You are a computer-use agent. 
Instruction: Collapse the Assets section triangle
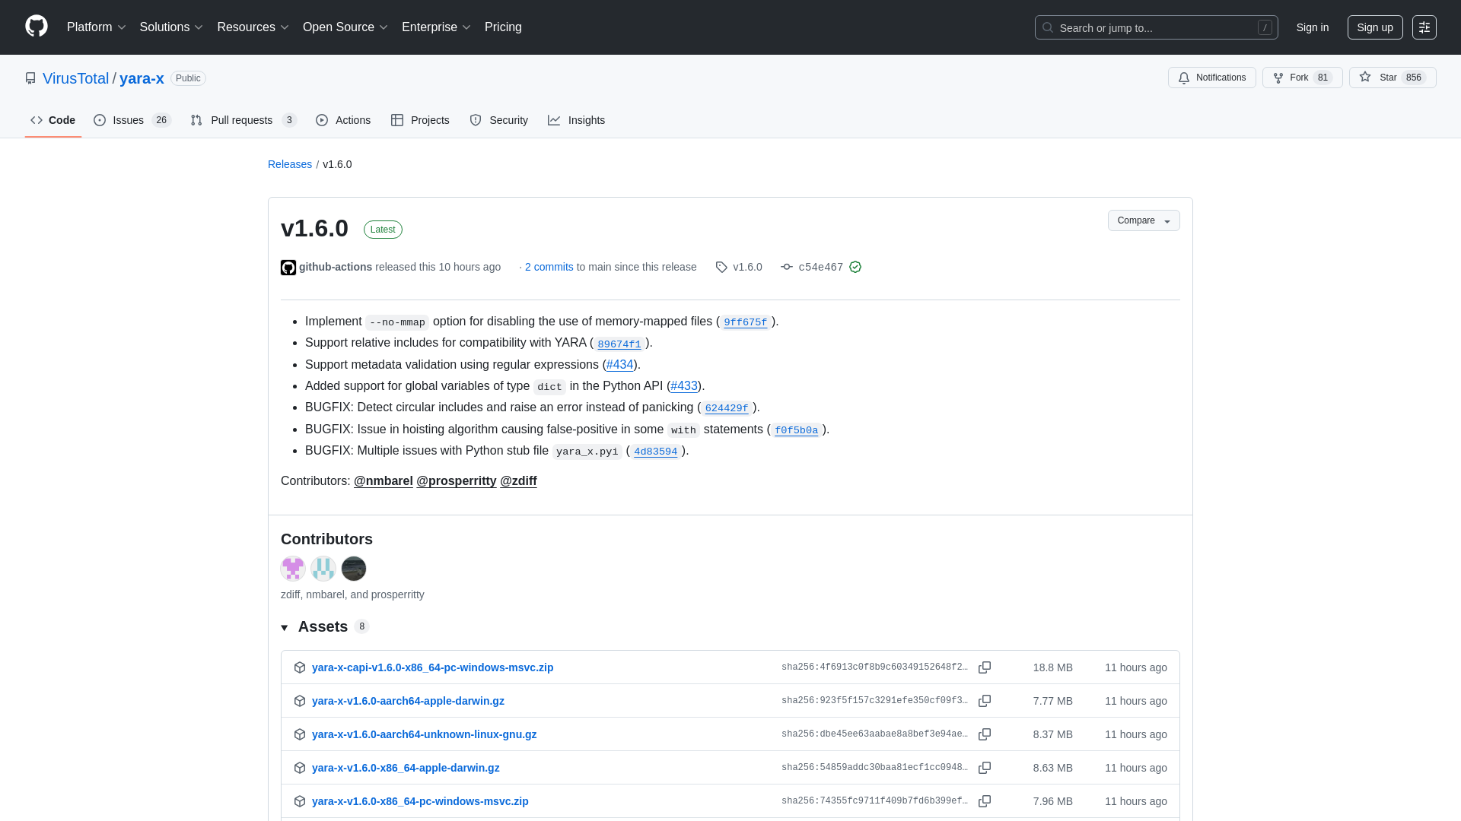coord(285,627)
